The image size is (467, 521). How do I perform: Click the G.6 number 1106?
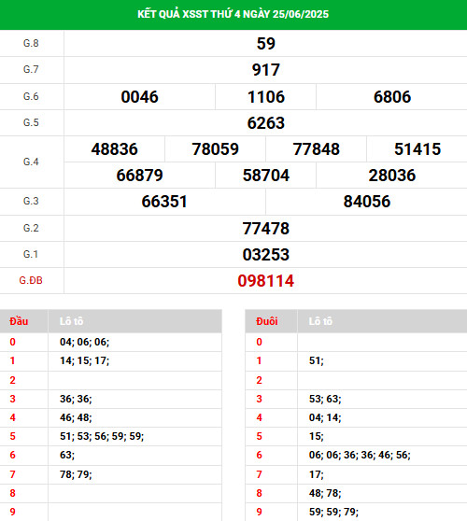(266, 97)
